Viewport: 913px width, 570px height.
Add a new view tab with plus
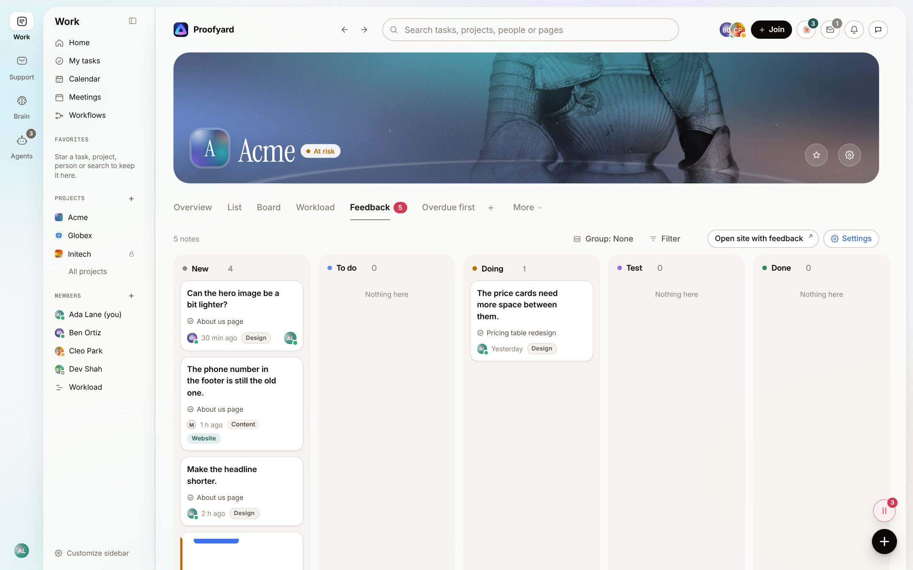pyautogui.click(x=491, y=208)
